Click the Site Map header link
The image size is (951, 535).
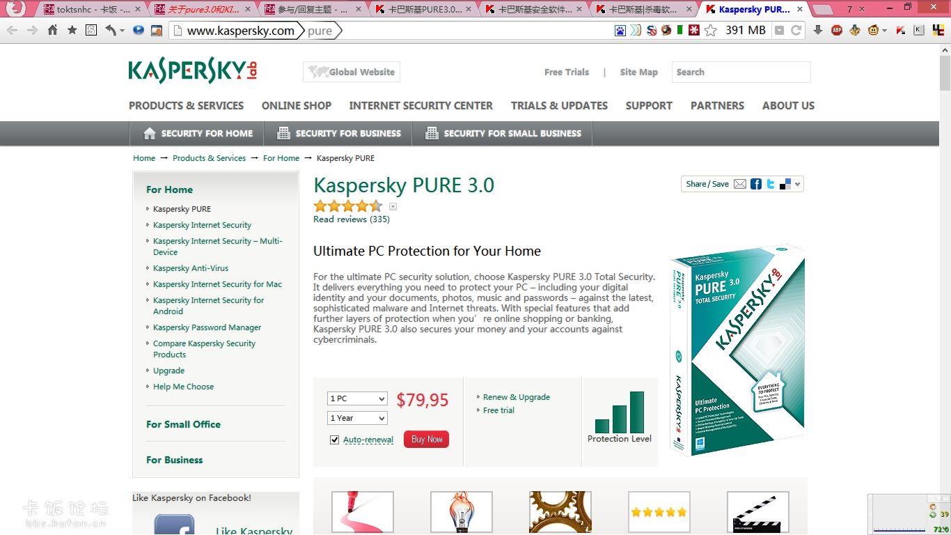coord(639,72)
